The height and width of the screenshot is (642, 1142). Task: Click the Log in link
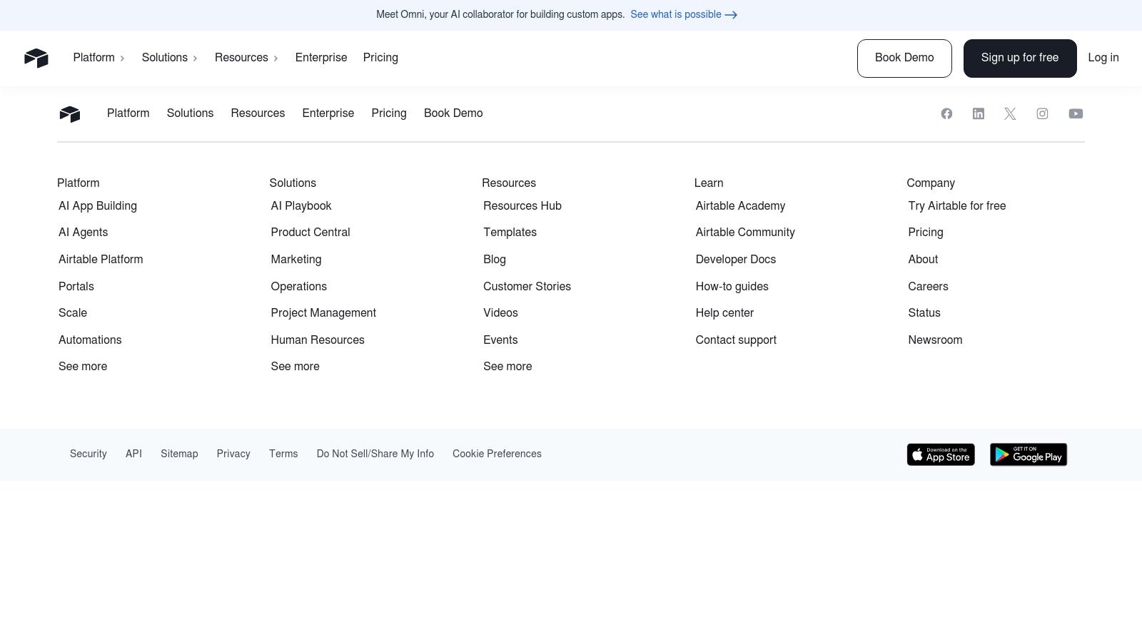[x=1103, y=58]
